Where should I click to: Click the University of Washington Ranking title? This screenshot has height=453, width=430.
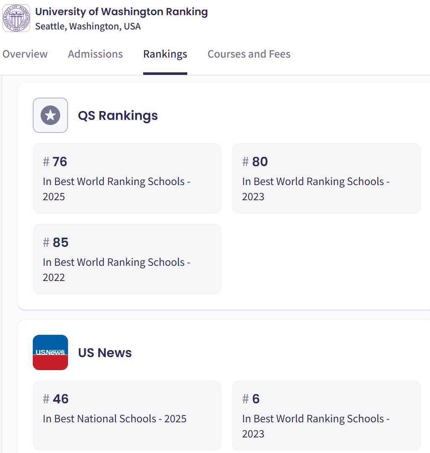(121, 12)
